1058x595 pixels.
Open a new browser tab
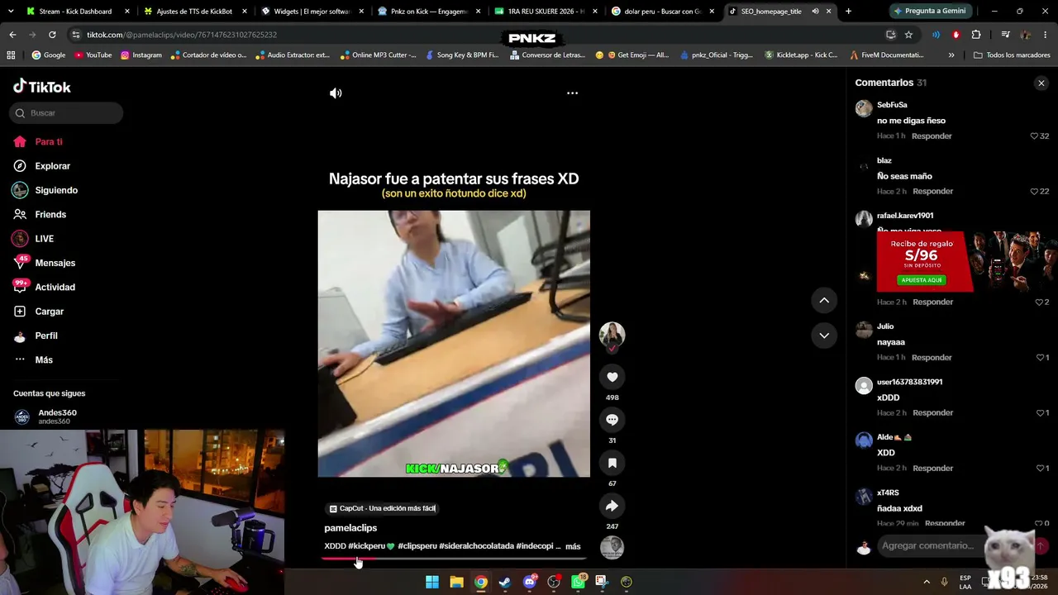pyautogui.click(x=848, y=12)
